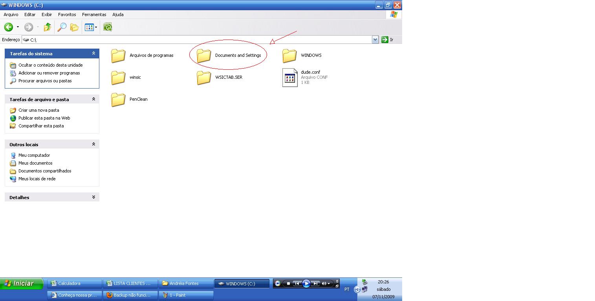
Task: Open the Search magnifier tool
Action: pos(62,27)
